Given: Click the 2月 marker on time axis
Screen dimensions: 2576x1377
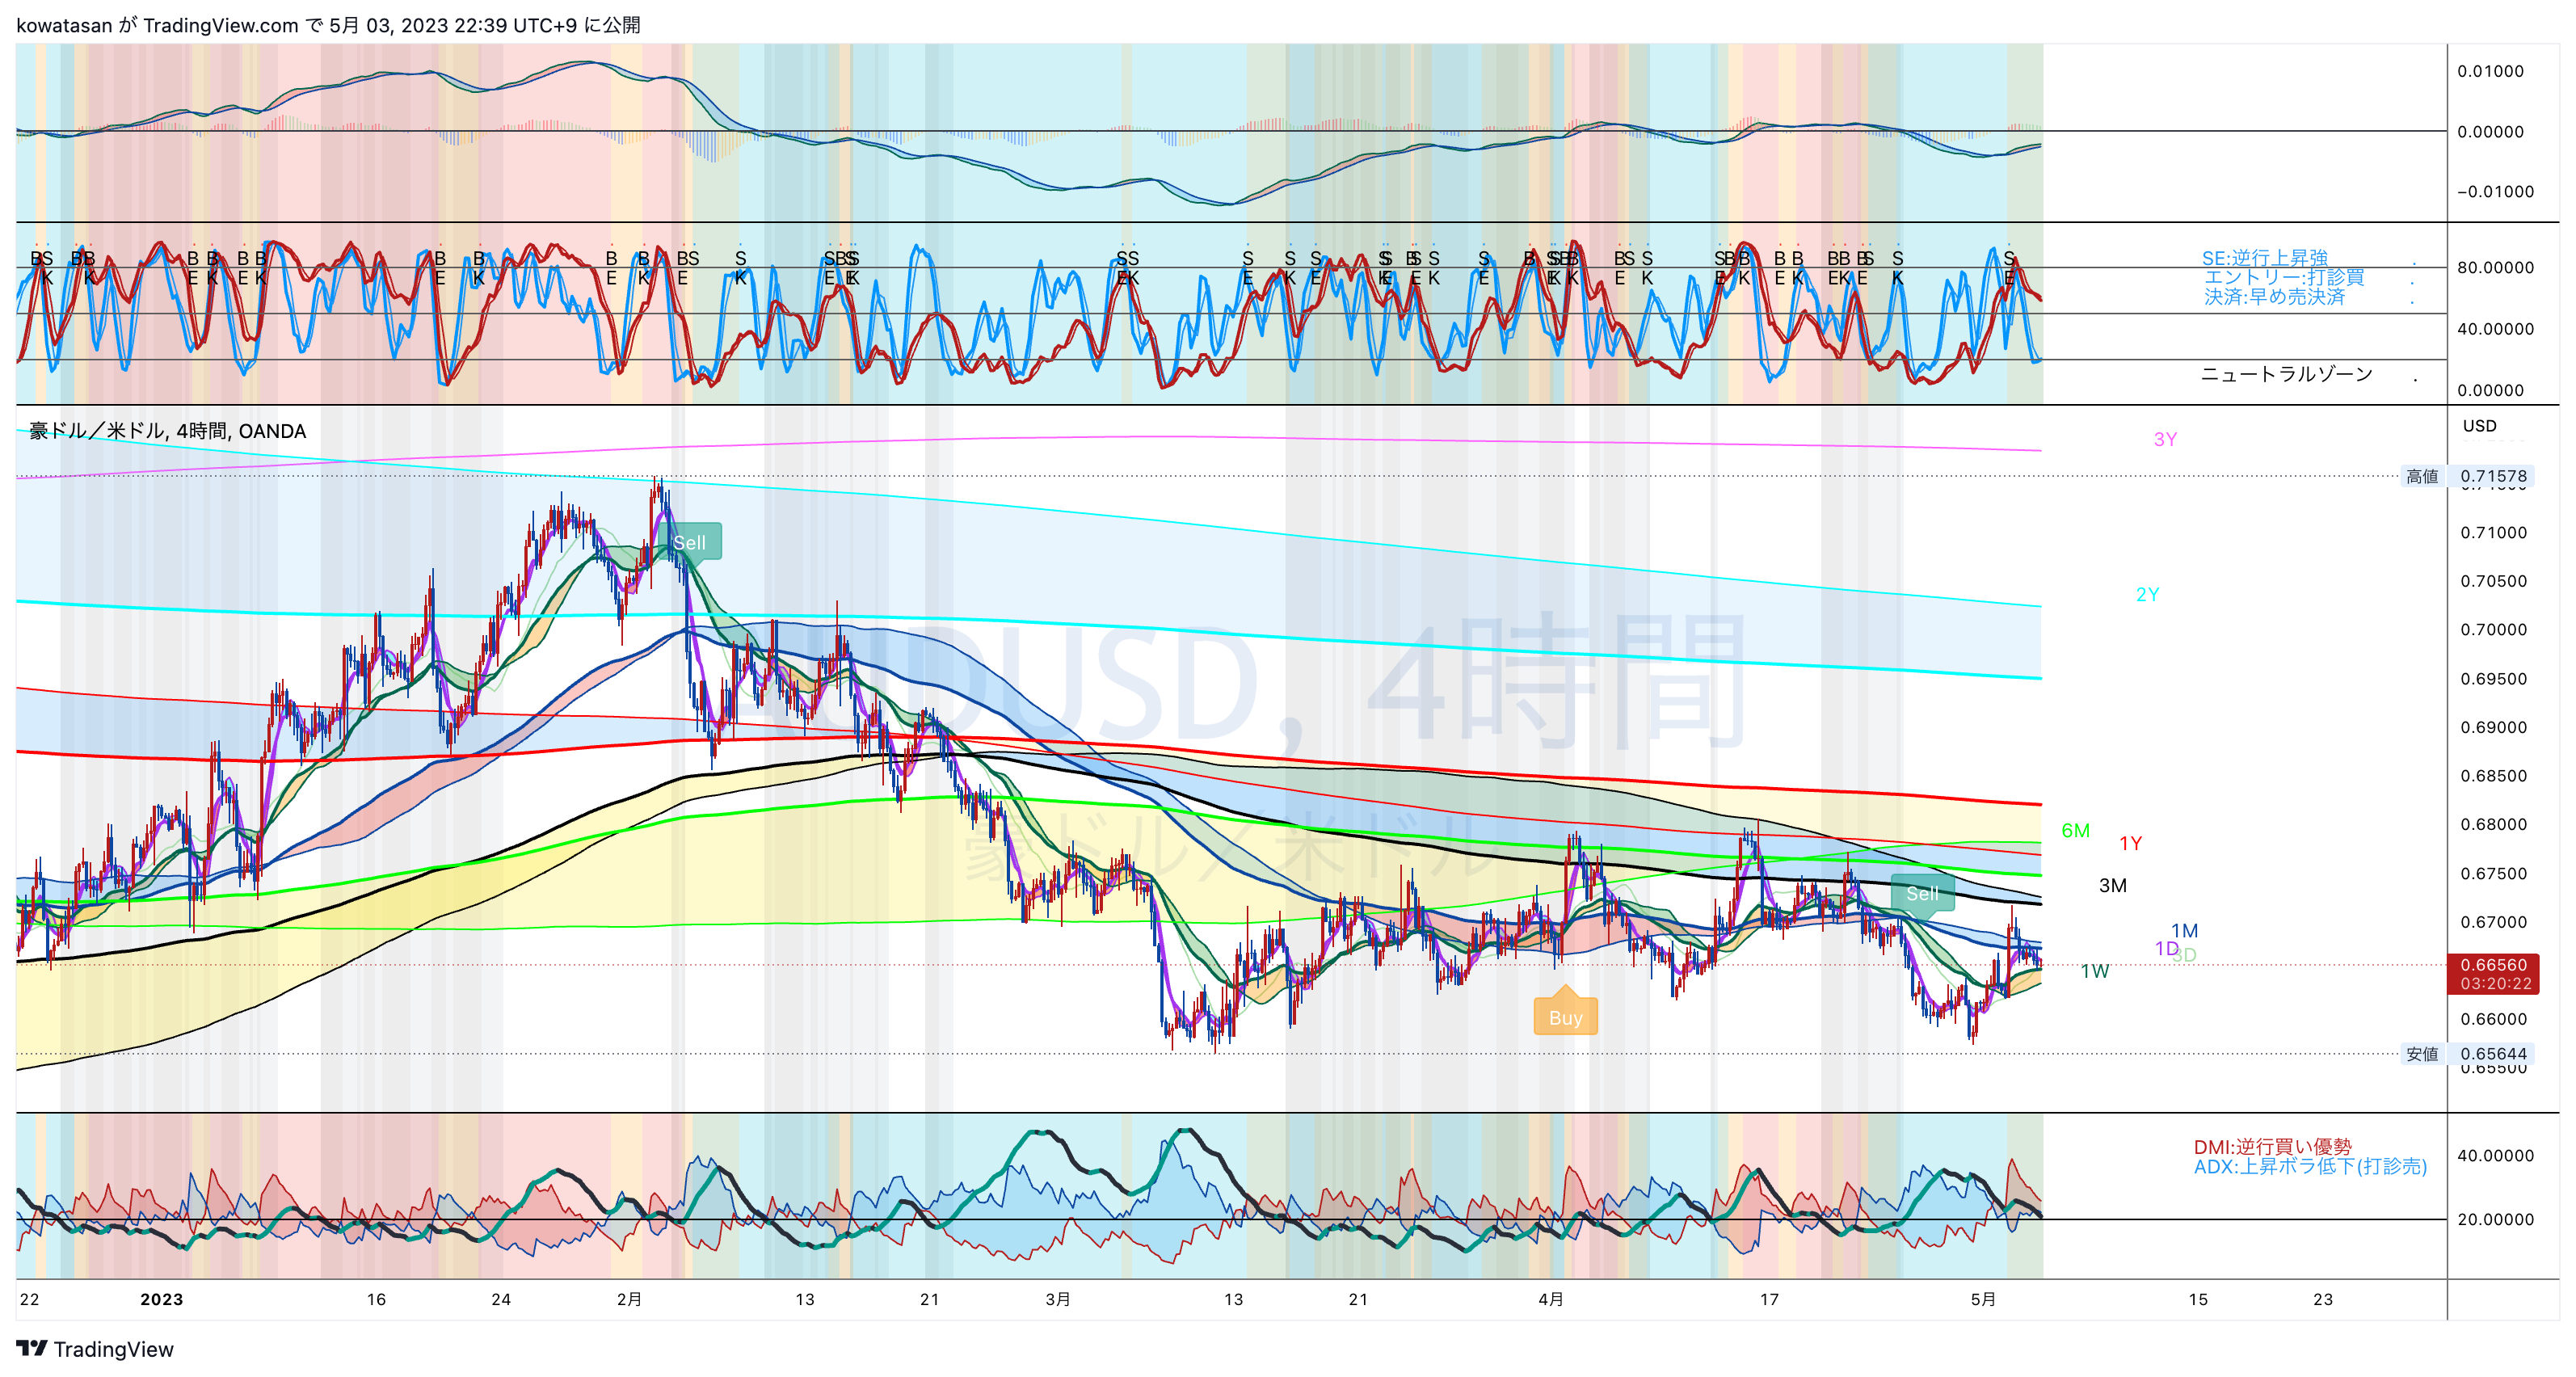Looking at the screenshot, I should [629, 1299].
